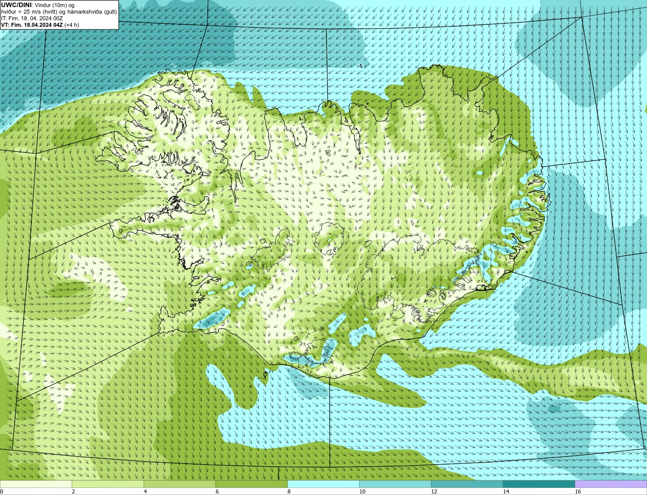Click the light green 2–4 legend swatch

[x=108, y=484]
